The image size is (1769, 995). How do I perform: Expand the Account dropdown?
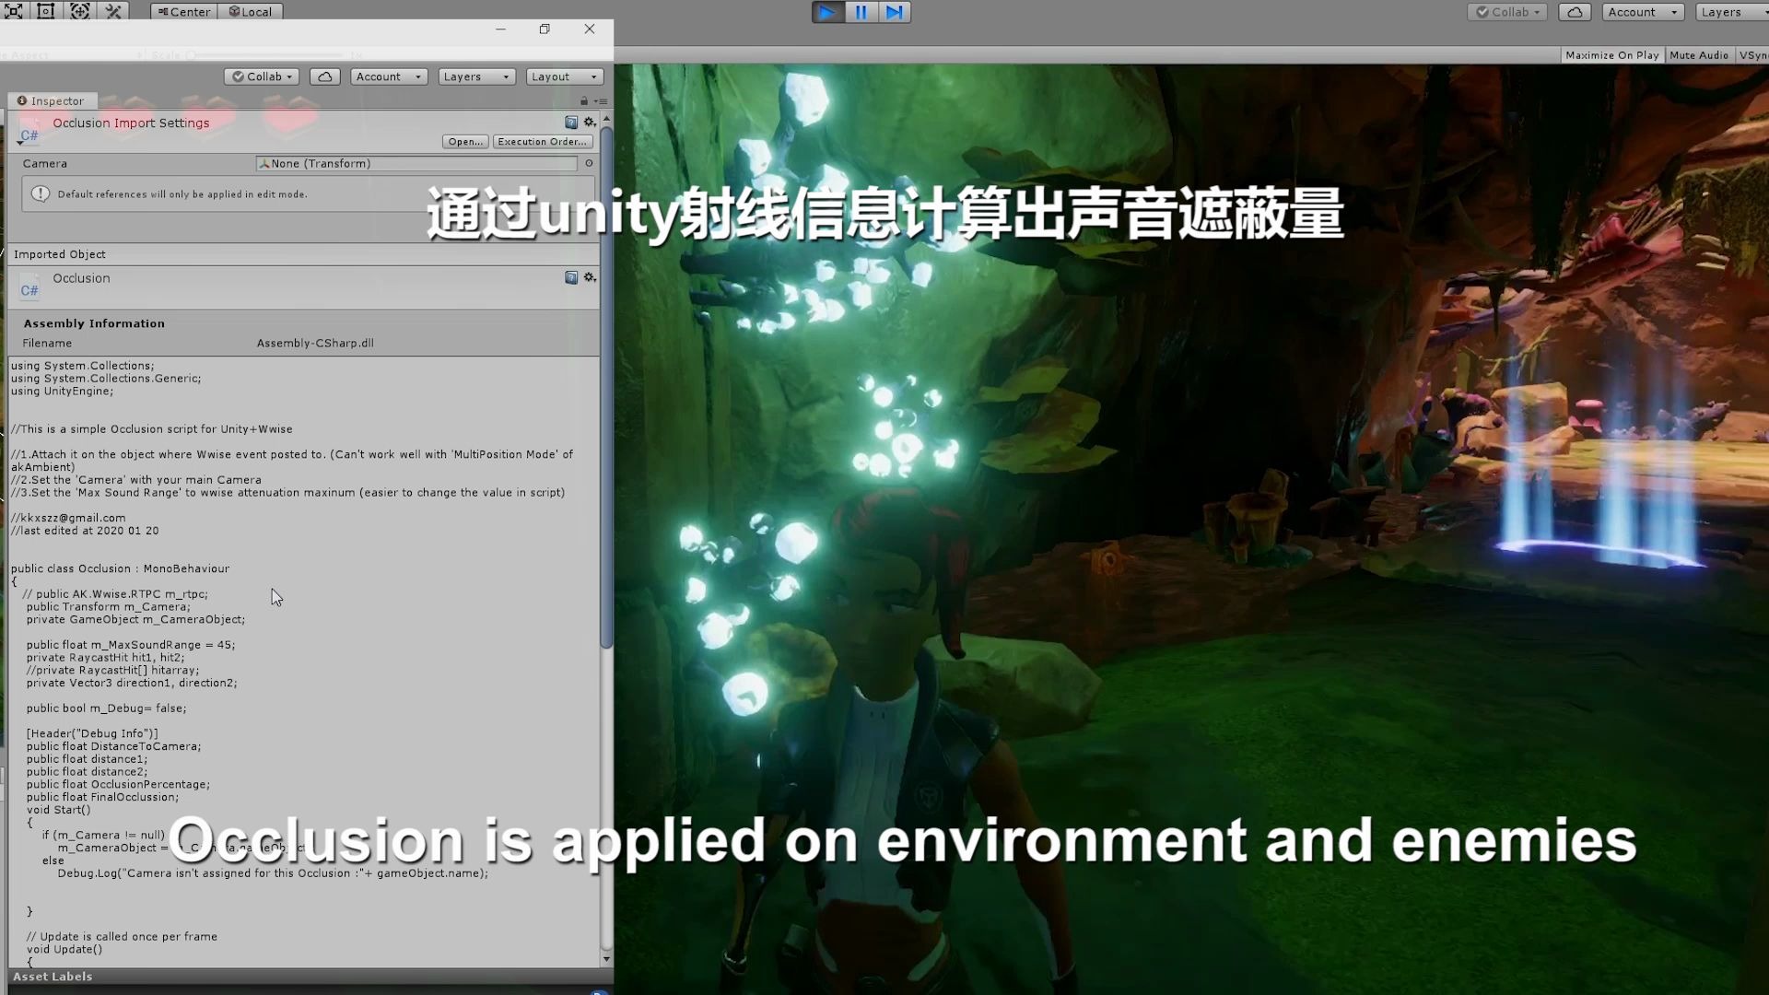click(388, 76)
